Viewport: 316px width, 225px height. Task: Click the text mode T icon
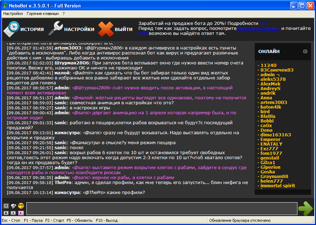tap(6, 206)
